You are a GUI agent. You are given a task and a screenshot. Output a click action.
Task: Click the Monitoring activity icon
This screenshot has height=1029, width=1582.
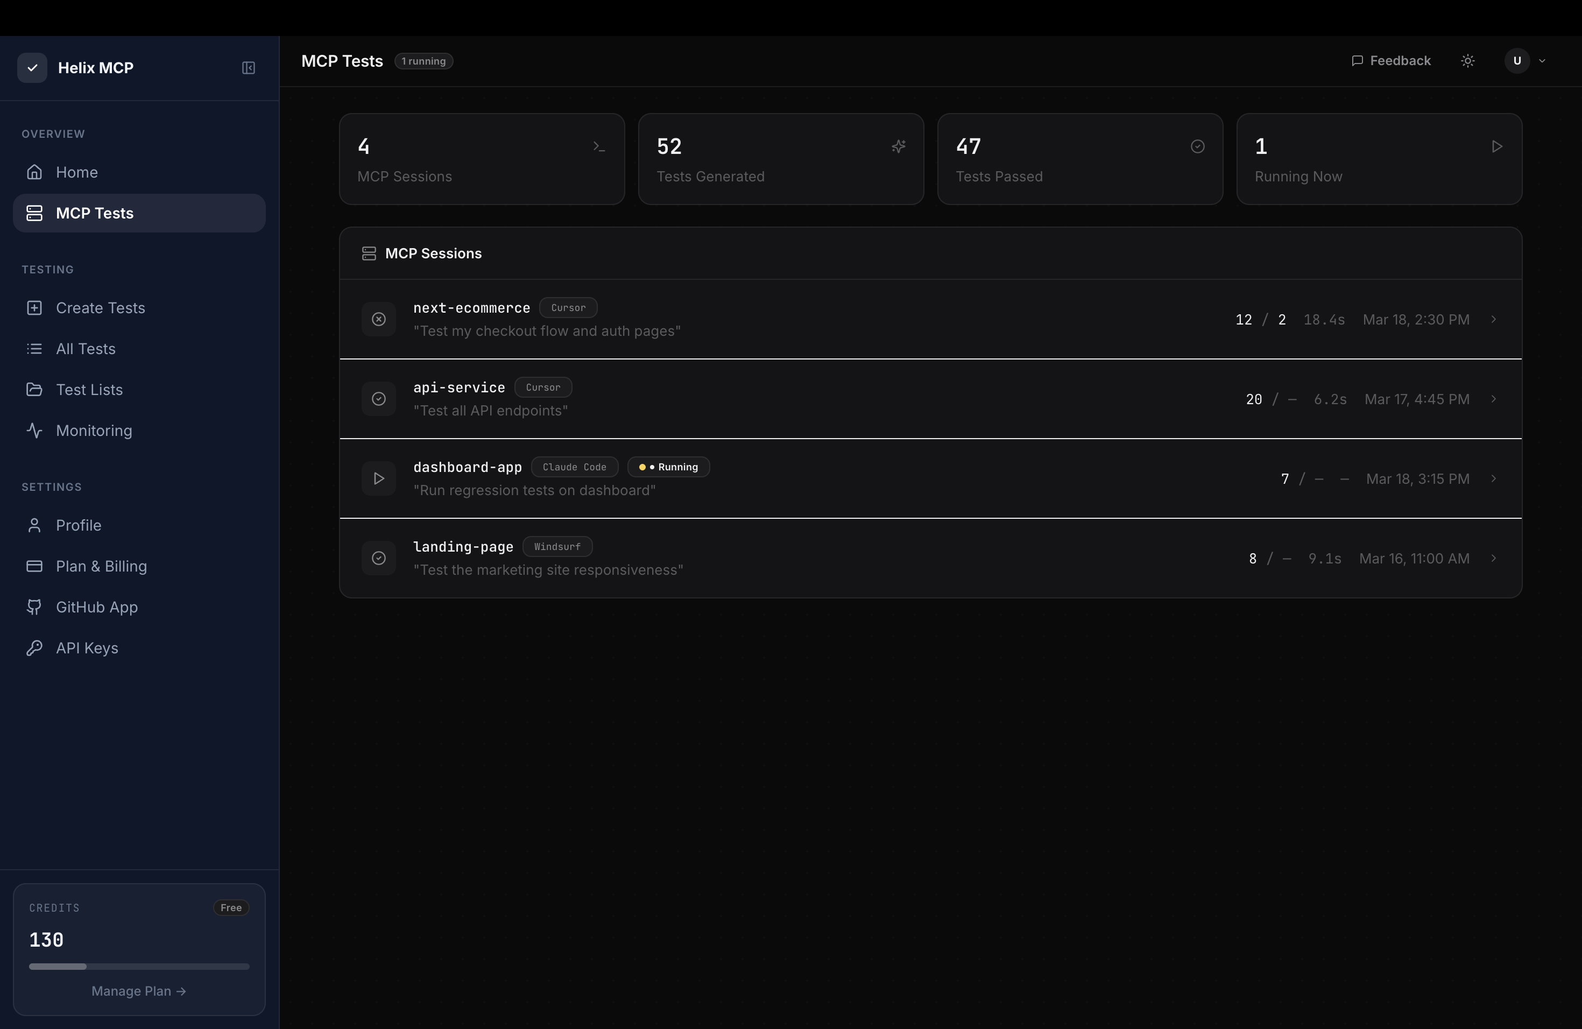tap(34, 431)
